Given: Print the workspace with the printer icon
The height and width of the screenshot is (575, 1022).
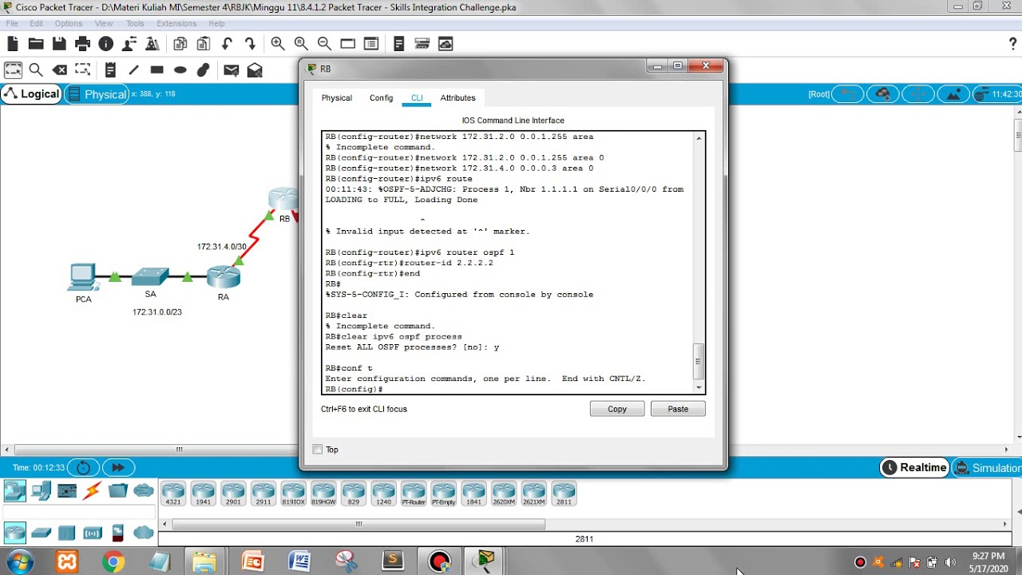Looking at the screenshot, I should tap(82, 44).
